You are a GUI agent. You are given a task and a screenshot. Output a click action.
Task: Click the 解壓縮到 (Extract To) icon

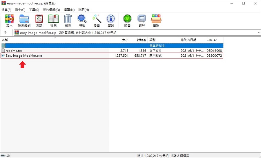point(24,19)
